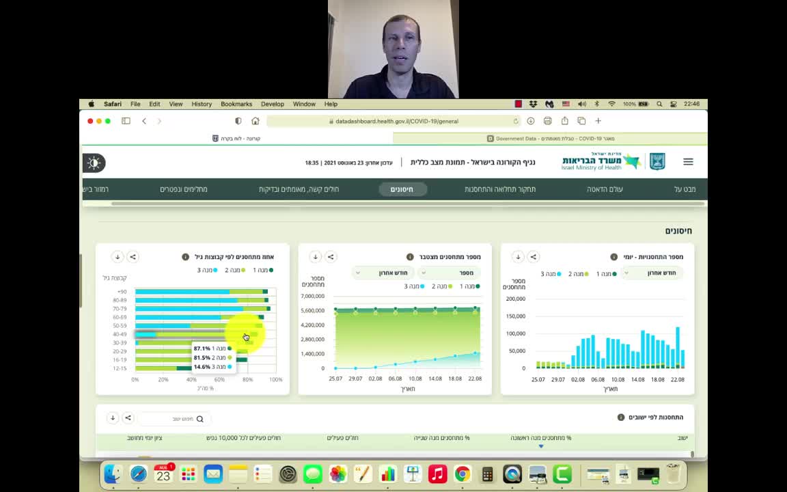Open Music app from the Dock
This screenshot has width=787, height=492.
click(x=438, y=474)
